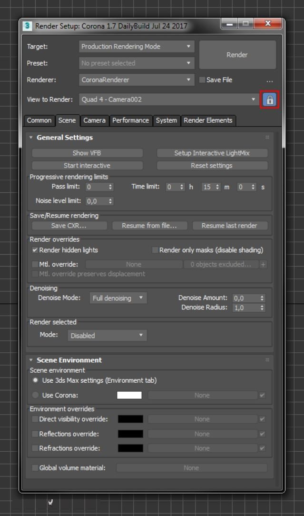304x516 pixels.
Task: Open the View to Render dropdown
Action: coord(169,99)
